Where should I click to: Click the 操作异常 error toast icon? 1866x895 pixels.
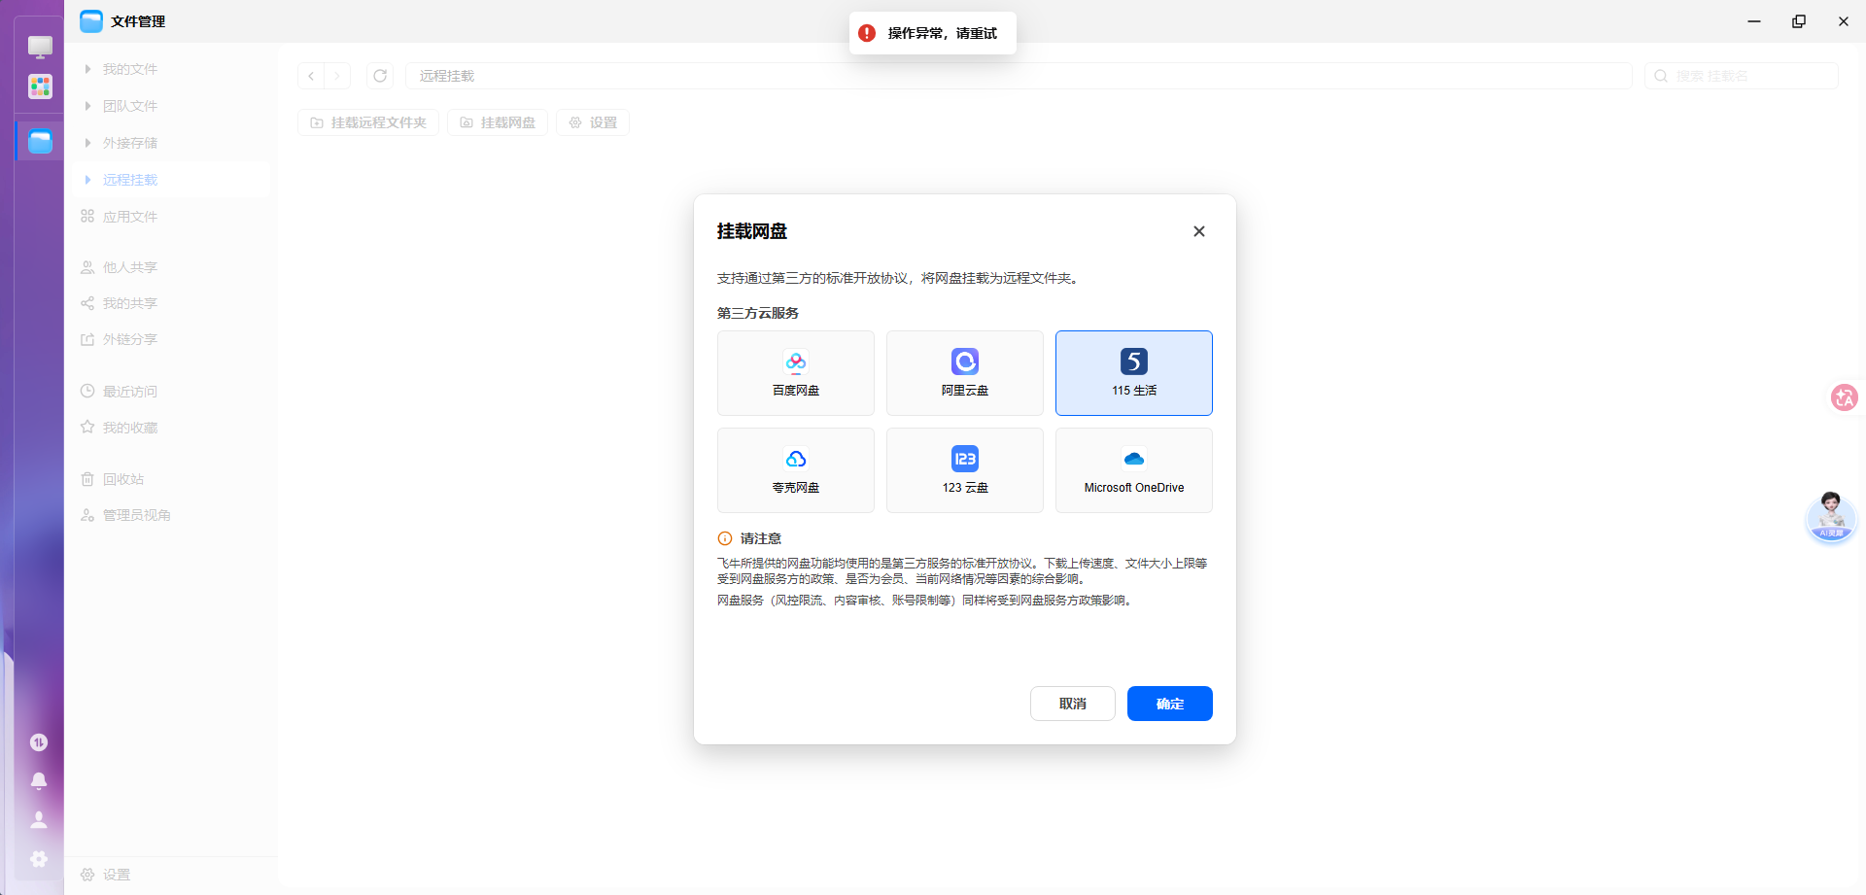pos(867,33)
